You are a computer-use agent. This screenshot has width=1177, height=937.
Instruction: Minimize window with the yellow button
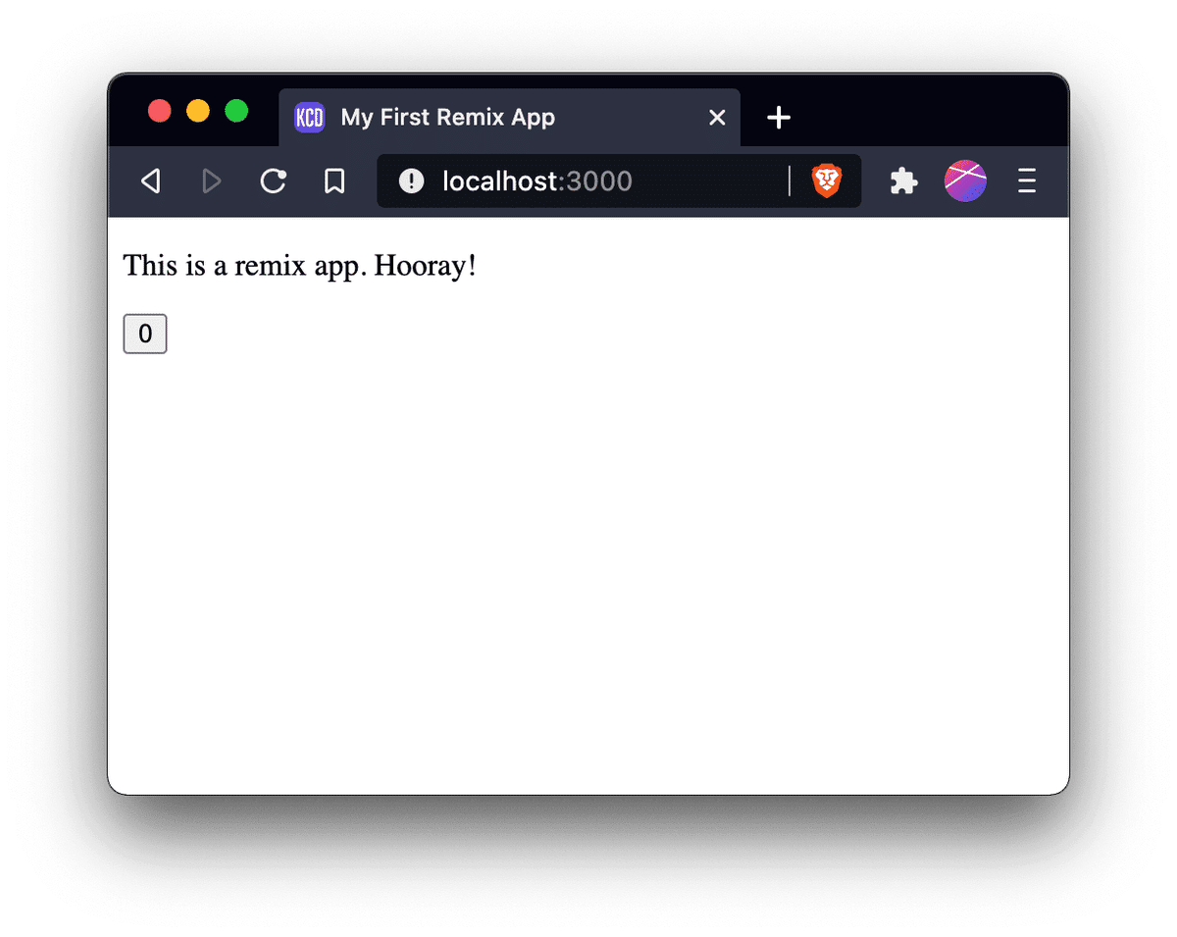[198, 111]
